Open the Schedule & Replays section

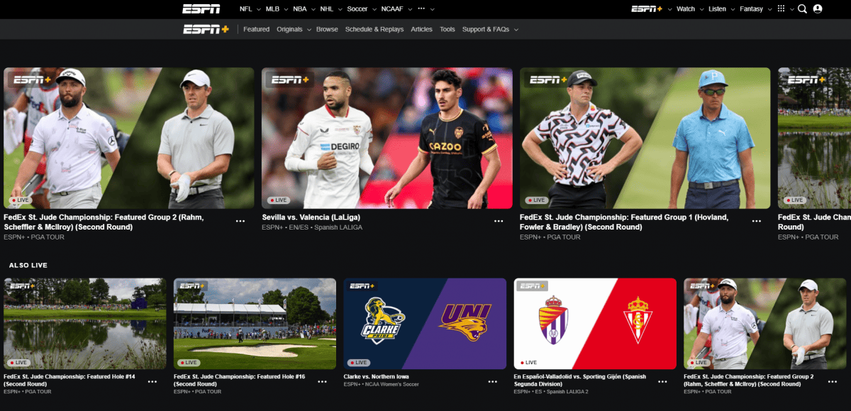pos(374,29)
